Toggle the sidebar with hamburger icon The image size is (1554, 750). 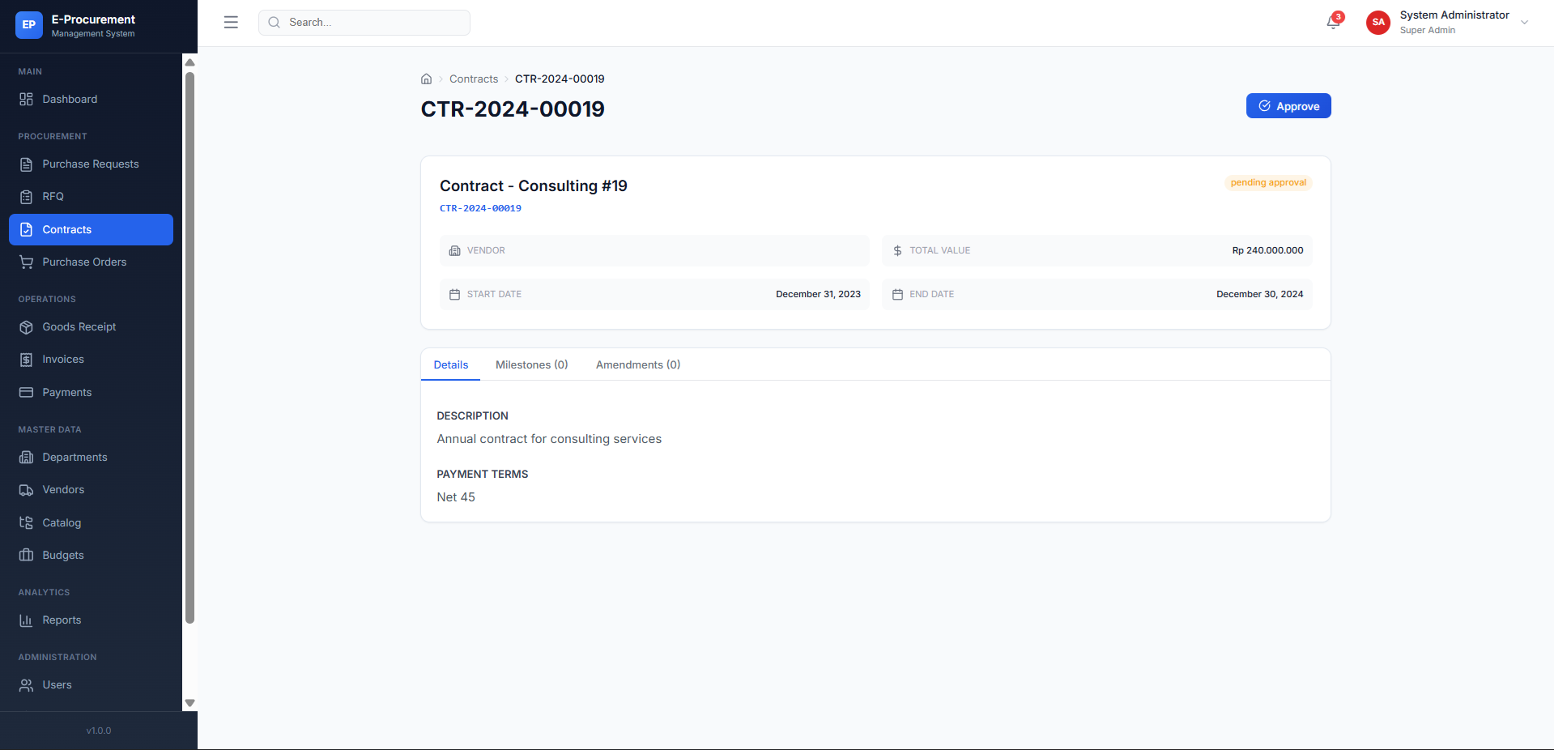231,22
